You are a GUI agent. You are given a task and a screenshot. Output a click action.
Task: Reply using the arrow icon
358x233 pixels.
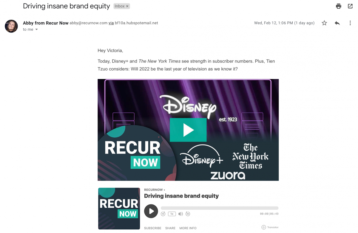[337, 23]
